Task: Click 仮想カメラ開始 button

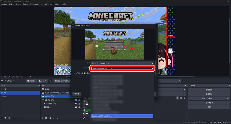Action: [207, 98]
